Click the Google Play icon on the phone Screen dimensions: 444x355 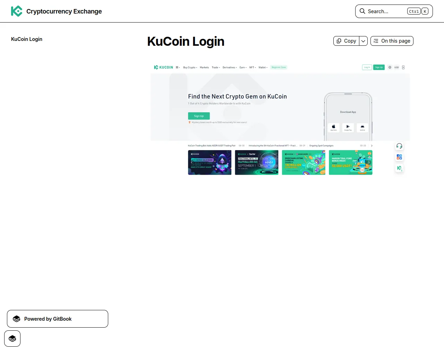coord(348,127)
